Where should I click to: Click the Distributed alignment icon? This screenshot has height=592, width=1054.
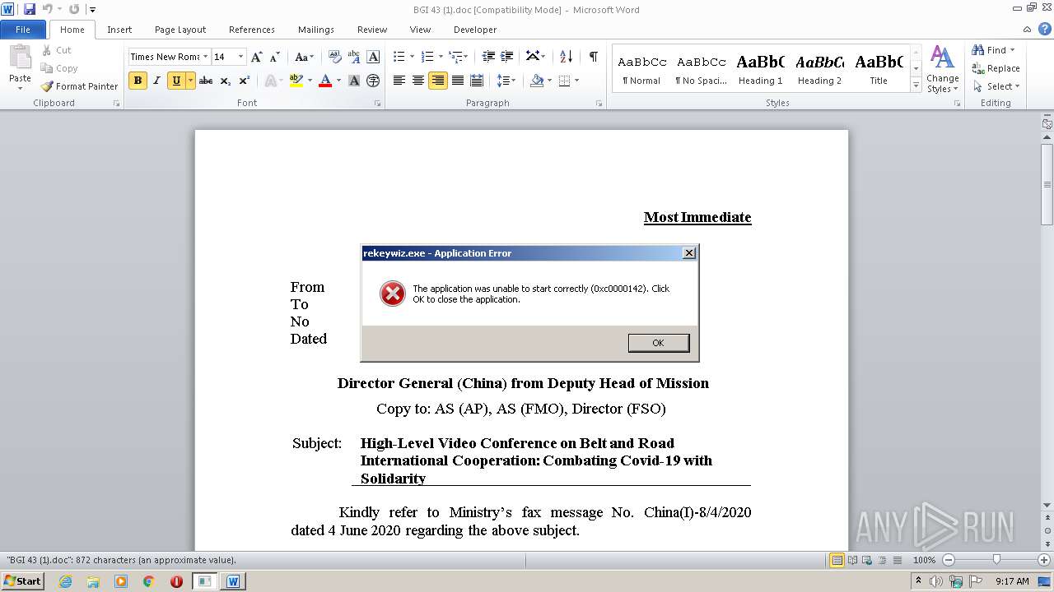pyautogui.click(x=477, y=81)
